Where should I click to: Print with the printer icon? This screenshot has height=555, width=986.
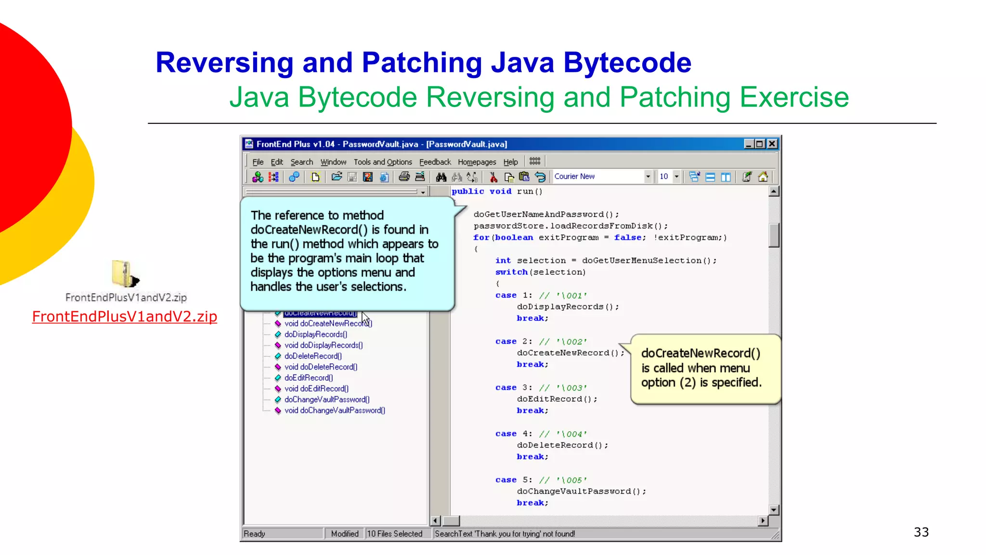404,177
